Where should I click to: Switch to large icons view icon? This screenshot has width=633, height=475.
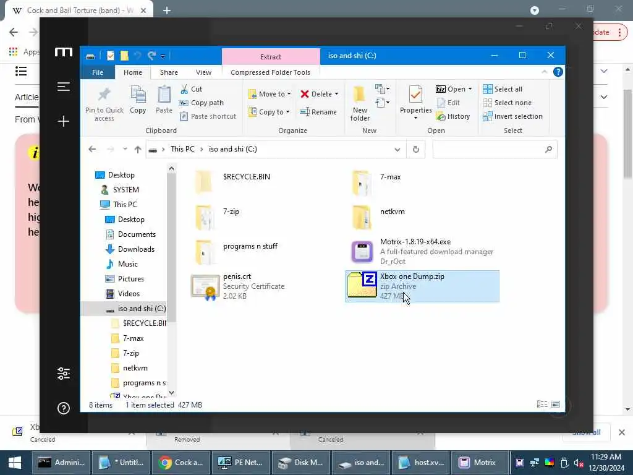pos(556,404)
